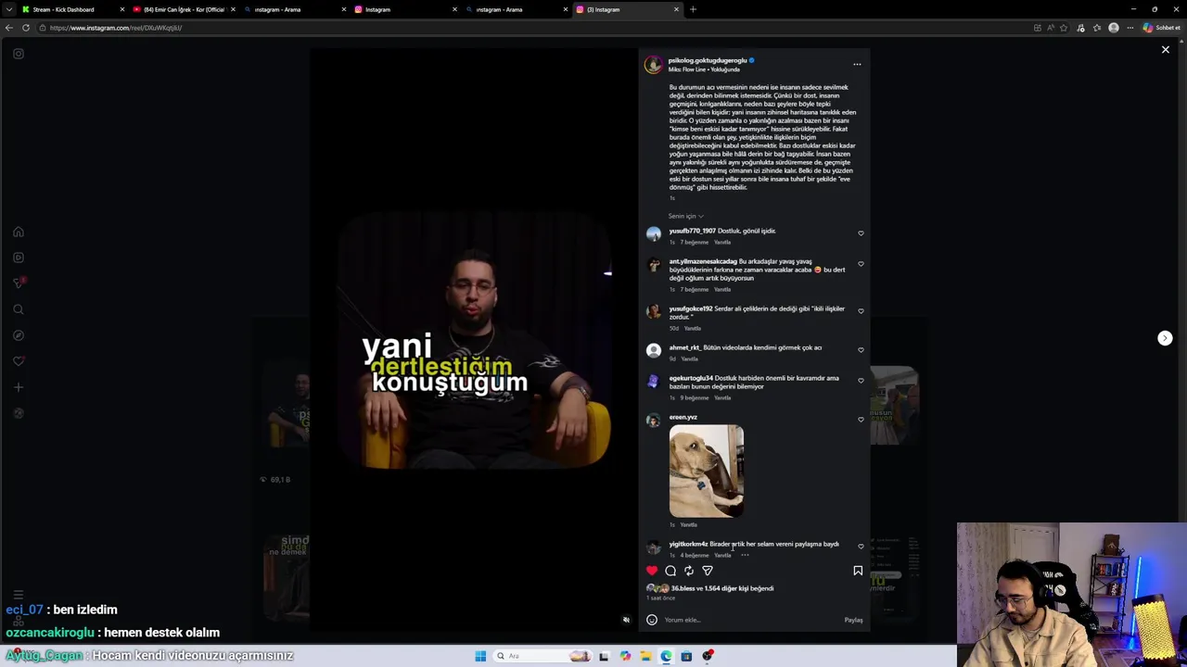This screenshot has width=1187, height=667.
Task: Open Microsoft Store from taskbar
Action: (x=686, y=656)
